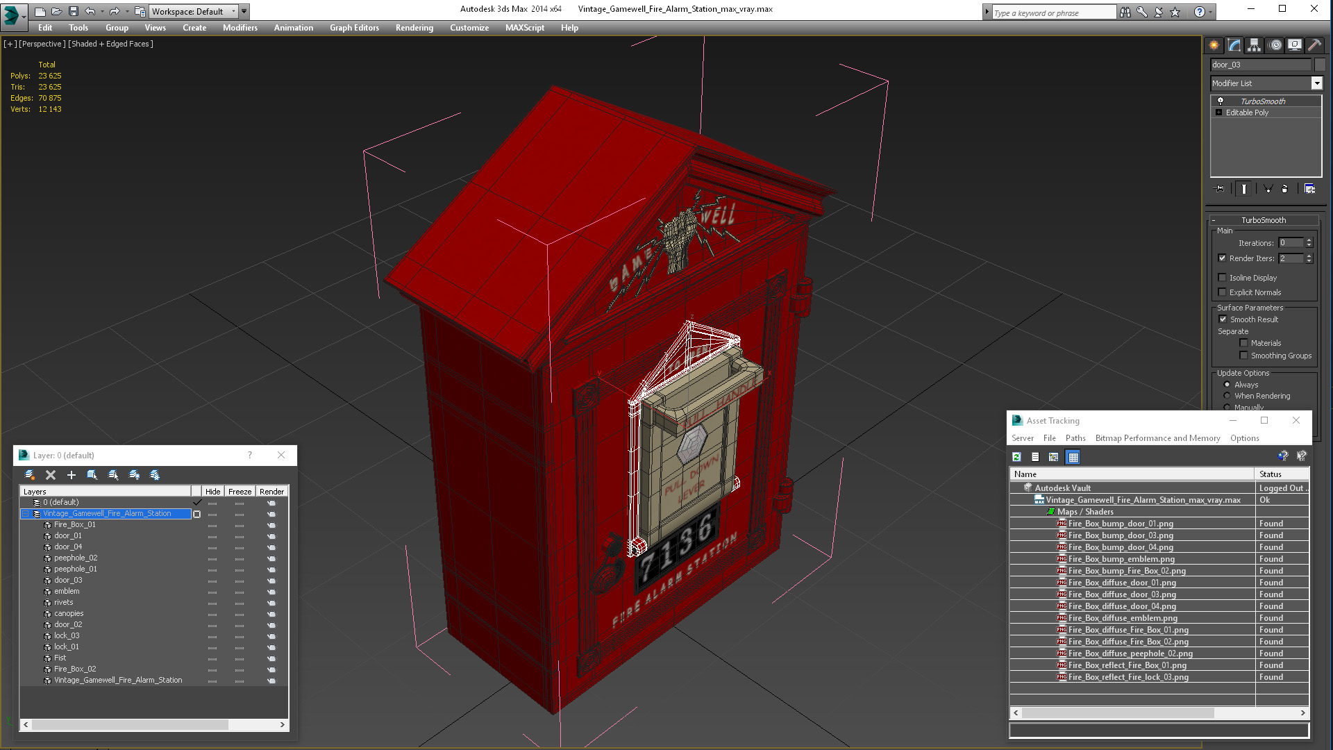Open the Hierarchy command panel tab
Viewport: 1333px width, 750px height.
1255,45
